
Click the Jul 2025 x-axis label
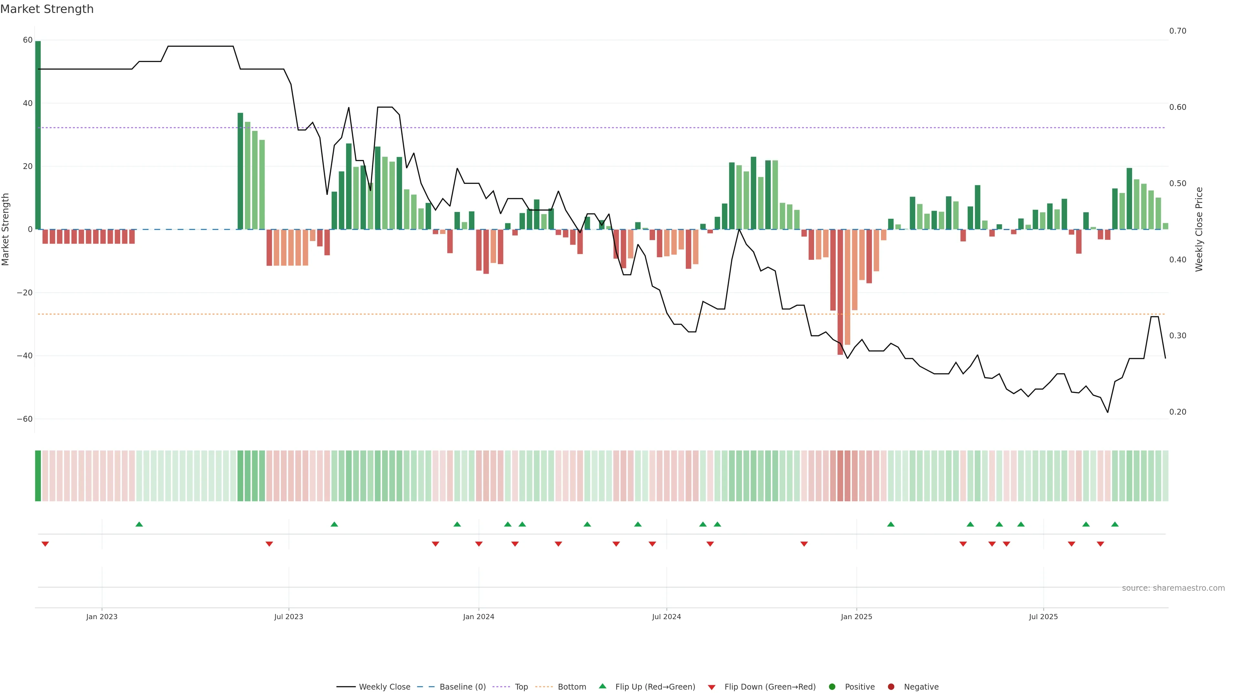click(x=1043, y=617)
